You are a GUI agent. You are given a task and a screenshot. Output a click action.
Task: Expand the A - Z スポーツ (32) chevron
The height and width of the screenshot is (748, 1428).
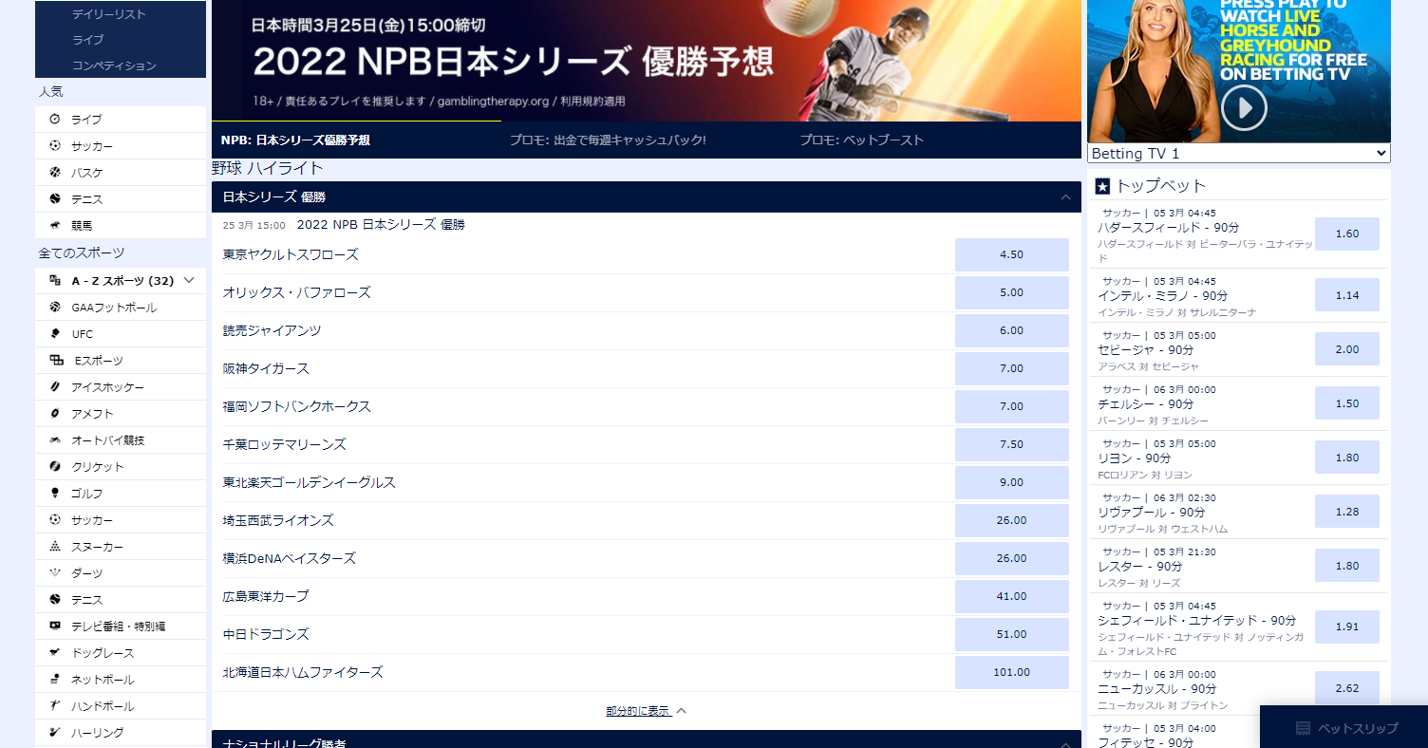pos(189,280)
